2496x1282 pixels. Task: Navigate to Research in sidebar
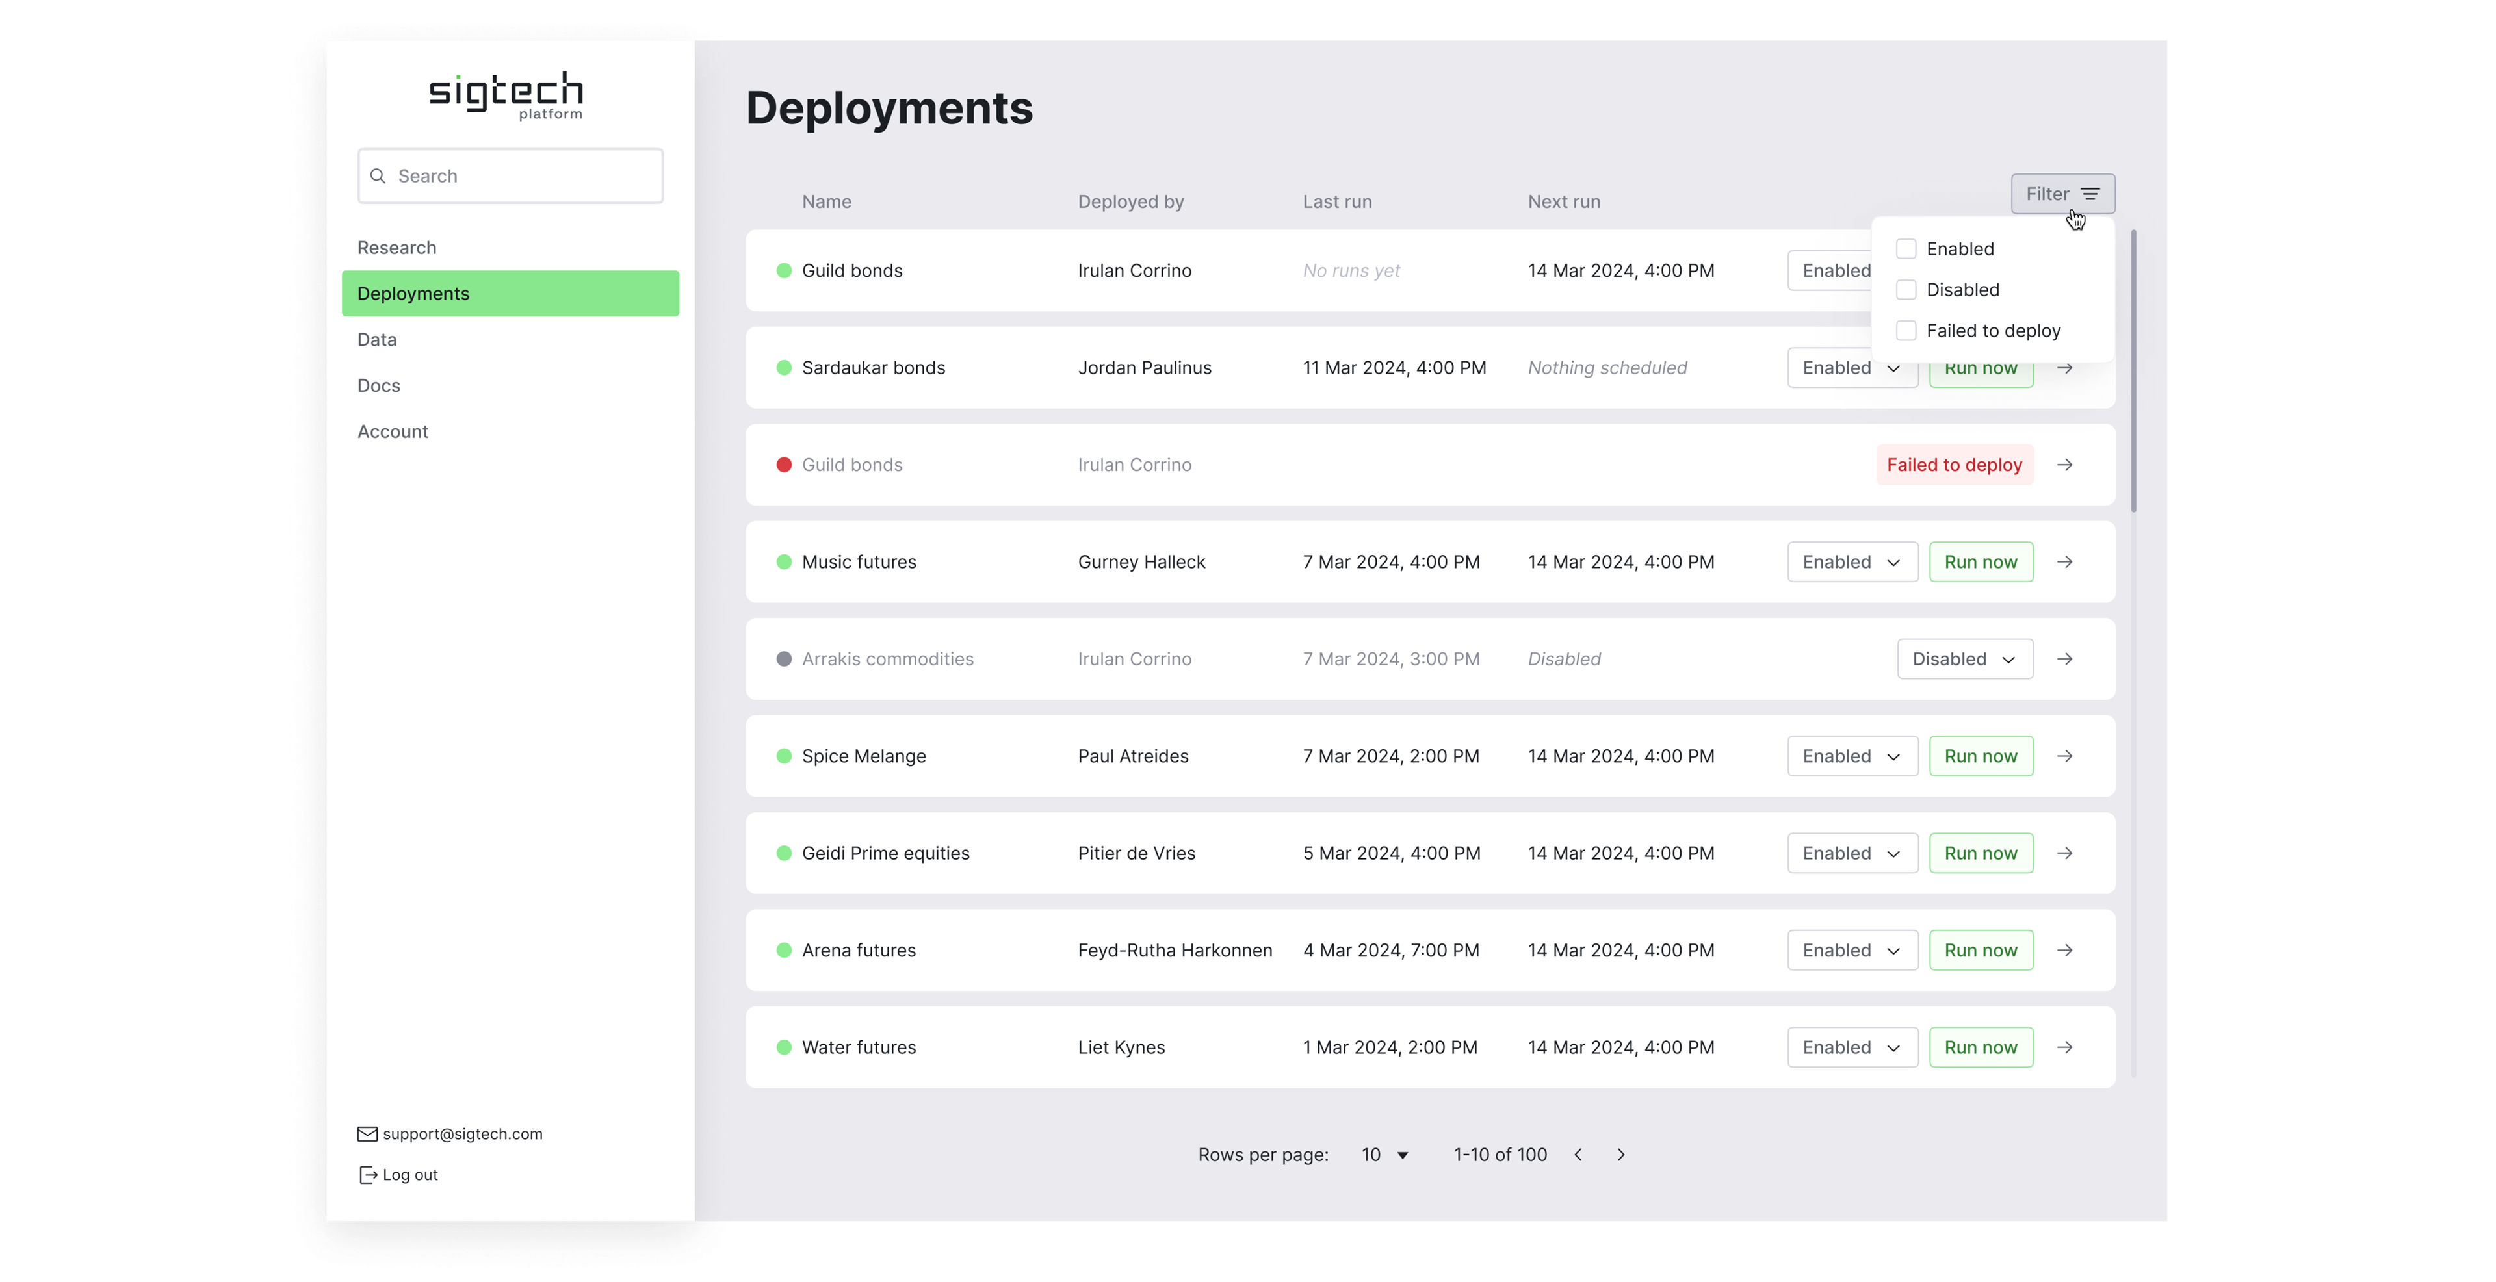396,247
